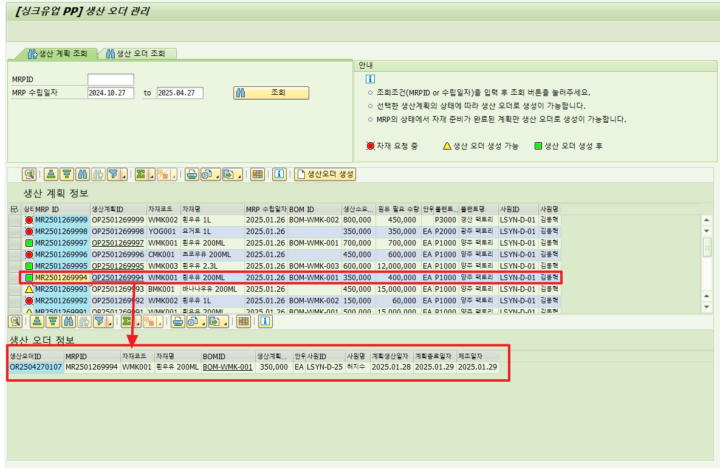720x468 pixels.
Task: Print icon in production plan toolbar
Action: point(192,174)
